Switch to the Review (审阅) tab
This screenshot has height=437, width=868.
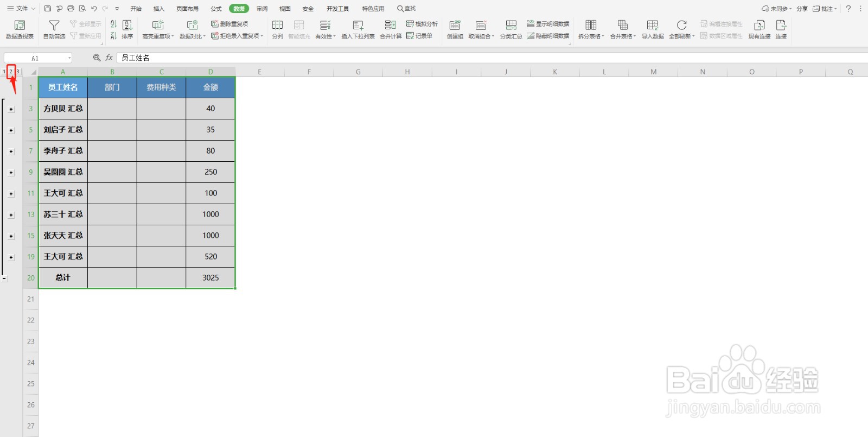pyautogui.click(x=262, y=9)
